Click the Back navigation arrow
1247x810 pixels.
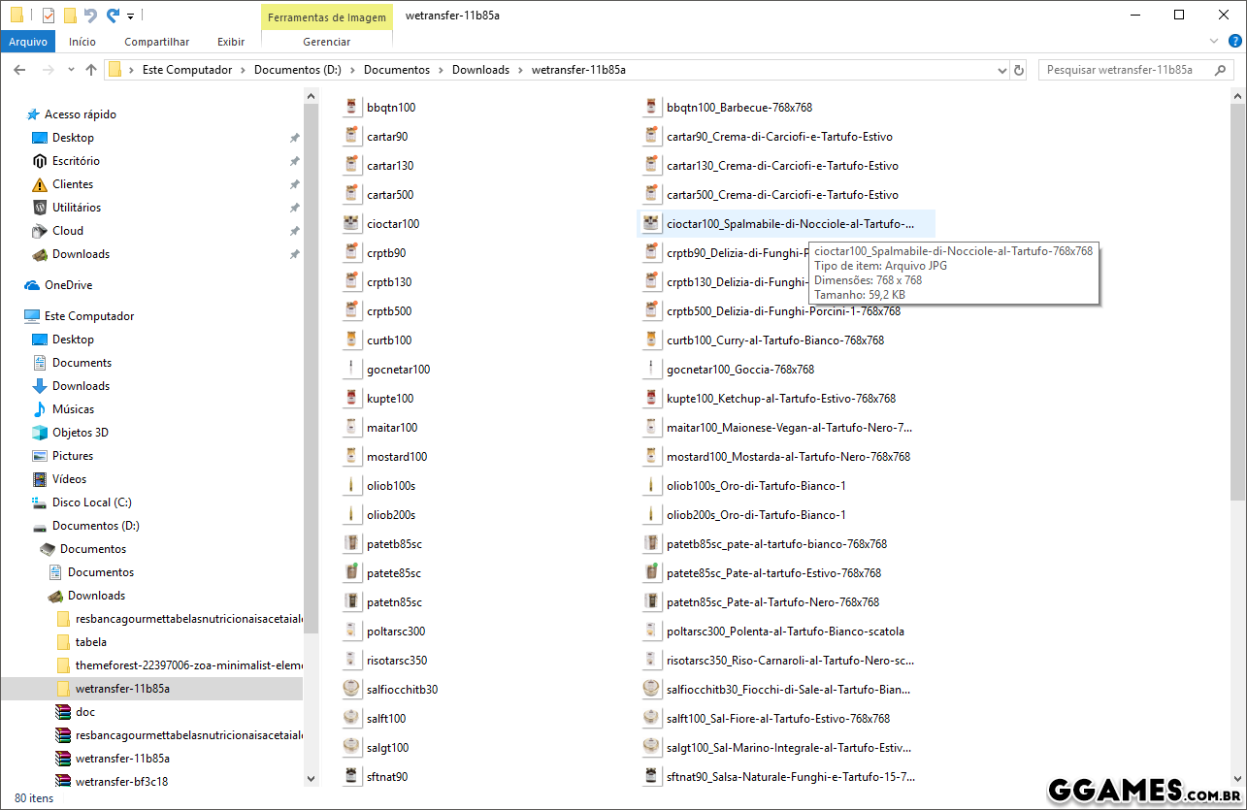[x=19, y=70]
